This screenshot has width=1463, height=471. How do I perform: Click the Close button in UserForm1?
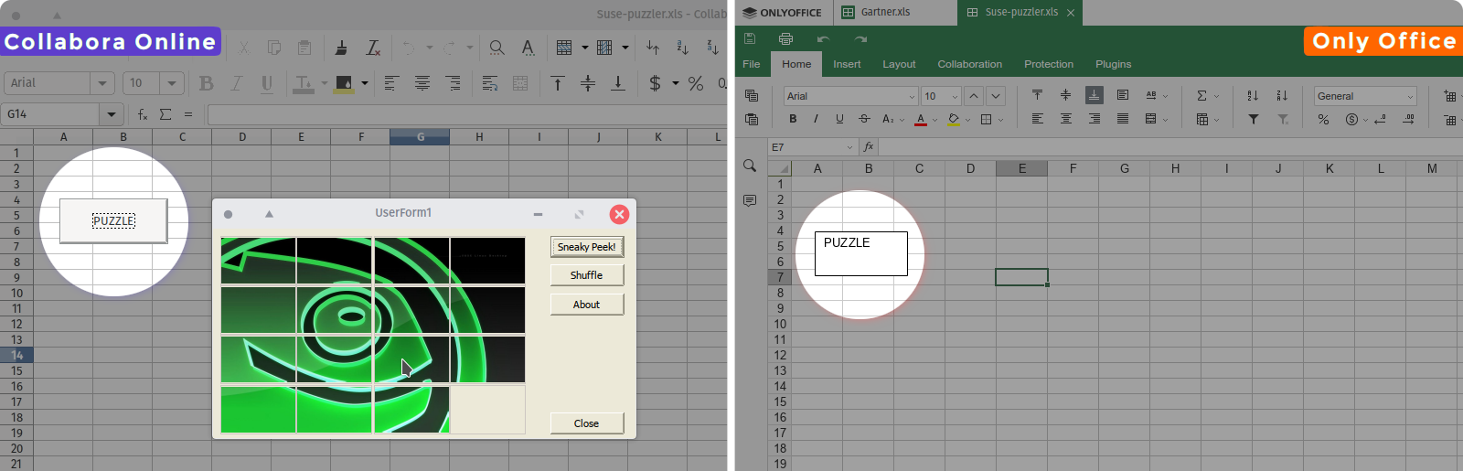[x=587, y=423]
